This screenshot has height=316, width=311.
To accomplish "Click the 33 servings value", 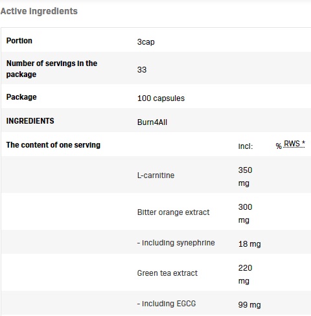I will pos(142,70).
